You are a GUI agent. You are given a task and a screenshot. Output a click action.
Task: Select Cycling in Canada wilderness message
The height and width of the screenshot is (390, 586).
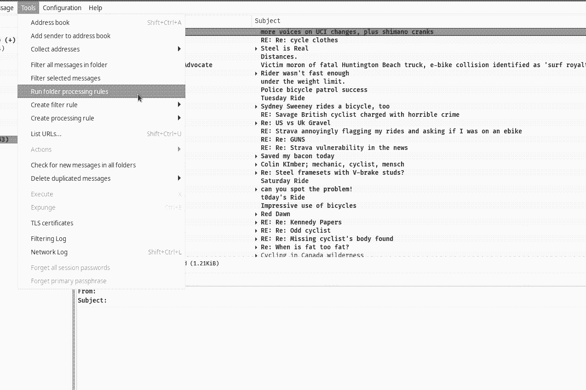coord(312,255)
